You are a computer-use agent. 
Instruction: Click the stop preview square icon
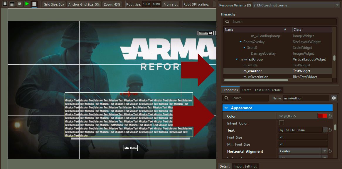click(34, 4)
